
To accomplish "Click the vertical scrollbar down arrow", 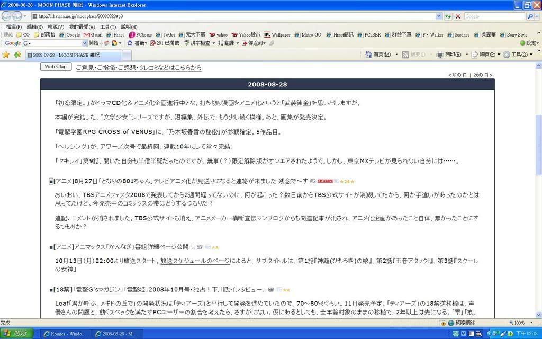I will tap(538, 315).
